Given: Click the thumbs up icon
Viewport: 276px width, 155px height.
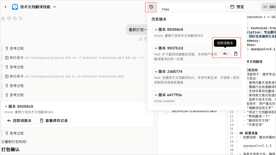Looking at the screenshot, I should [x=3, y=18].
